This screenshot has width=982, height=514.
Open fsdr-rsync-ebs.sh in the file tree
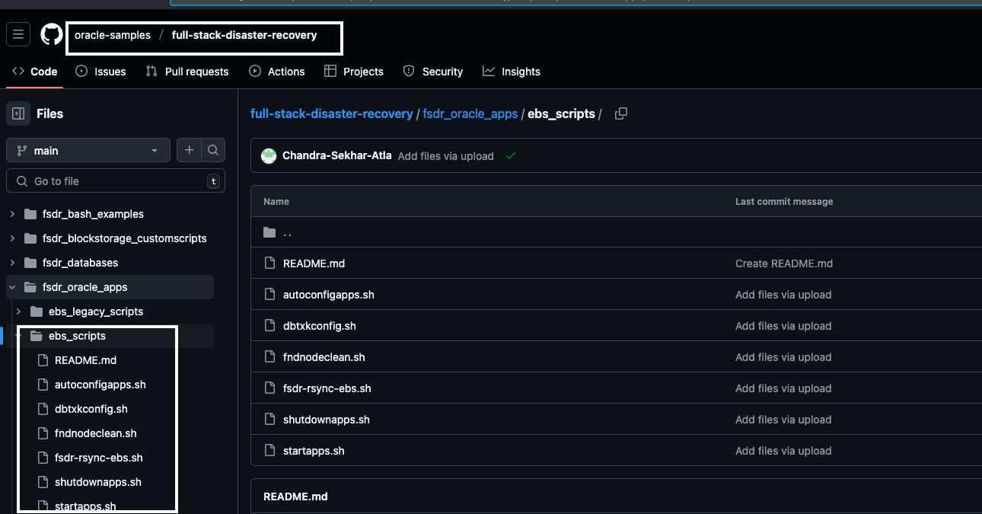pos(99,458)
